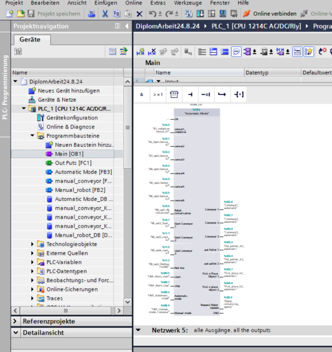Open Online & Diagnose for PLC_1
The image size is (332, 352).
click(70, 127)
